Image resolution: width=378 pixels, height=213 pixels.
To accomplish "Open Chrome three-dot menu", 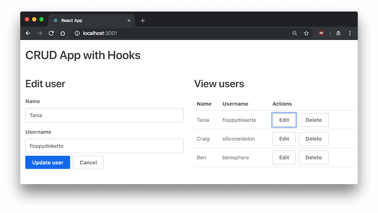I will (350, 33).
